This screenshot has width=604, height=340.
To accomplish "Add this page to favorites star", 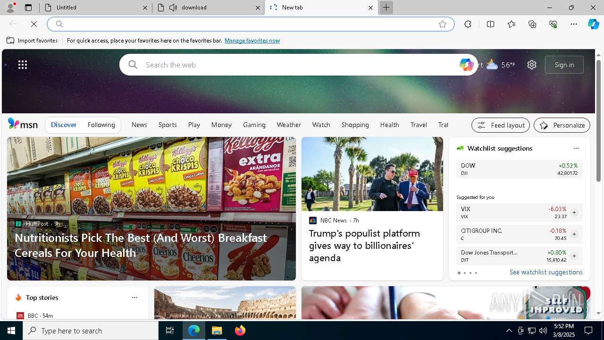I will (443, 24).
